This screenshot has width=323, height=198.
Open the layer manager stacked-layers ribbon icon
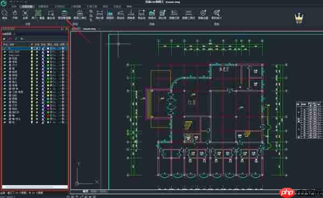pyautogui.click(x=64, y=13)
